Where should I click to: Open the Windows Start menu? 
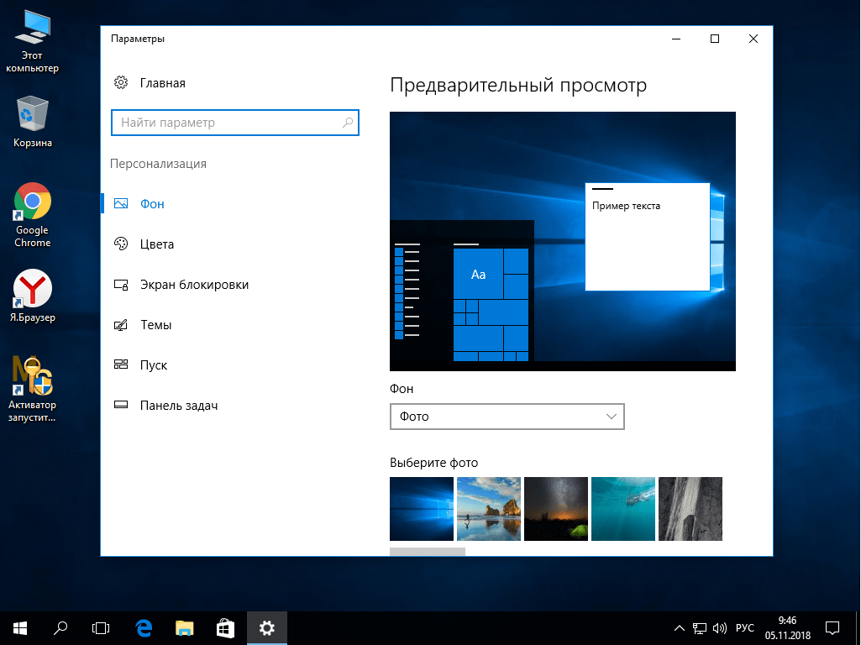coord(18,627)
